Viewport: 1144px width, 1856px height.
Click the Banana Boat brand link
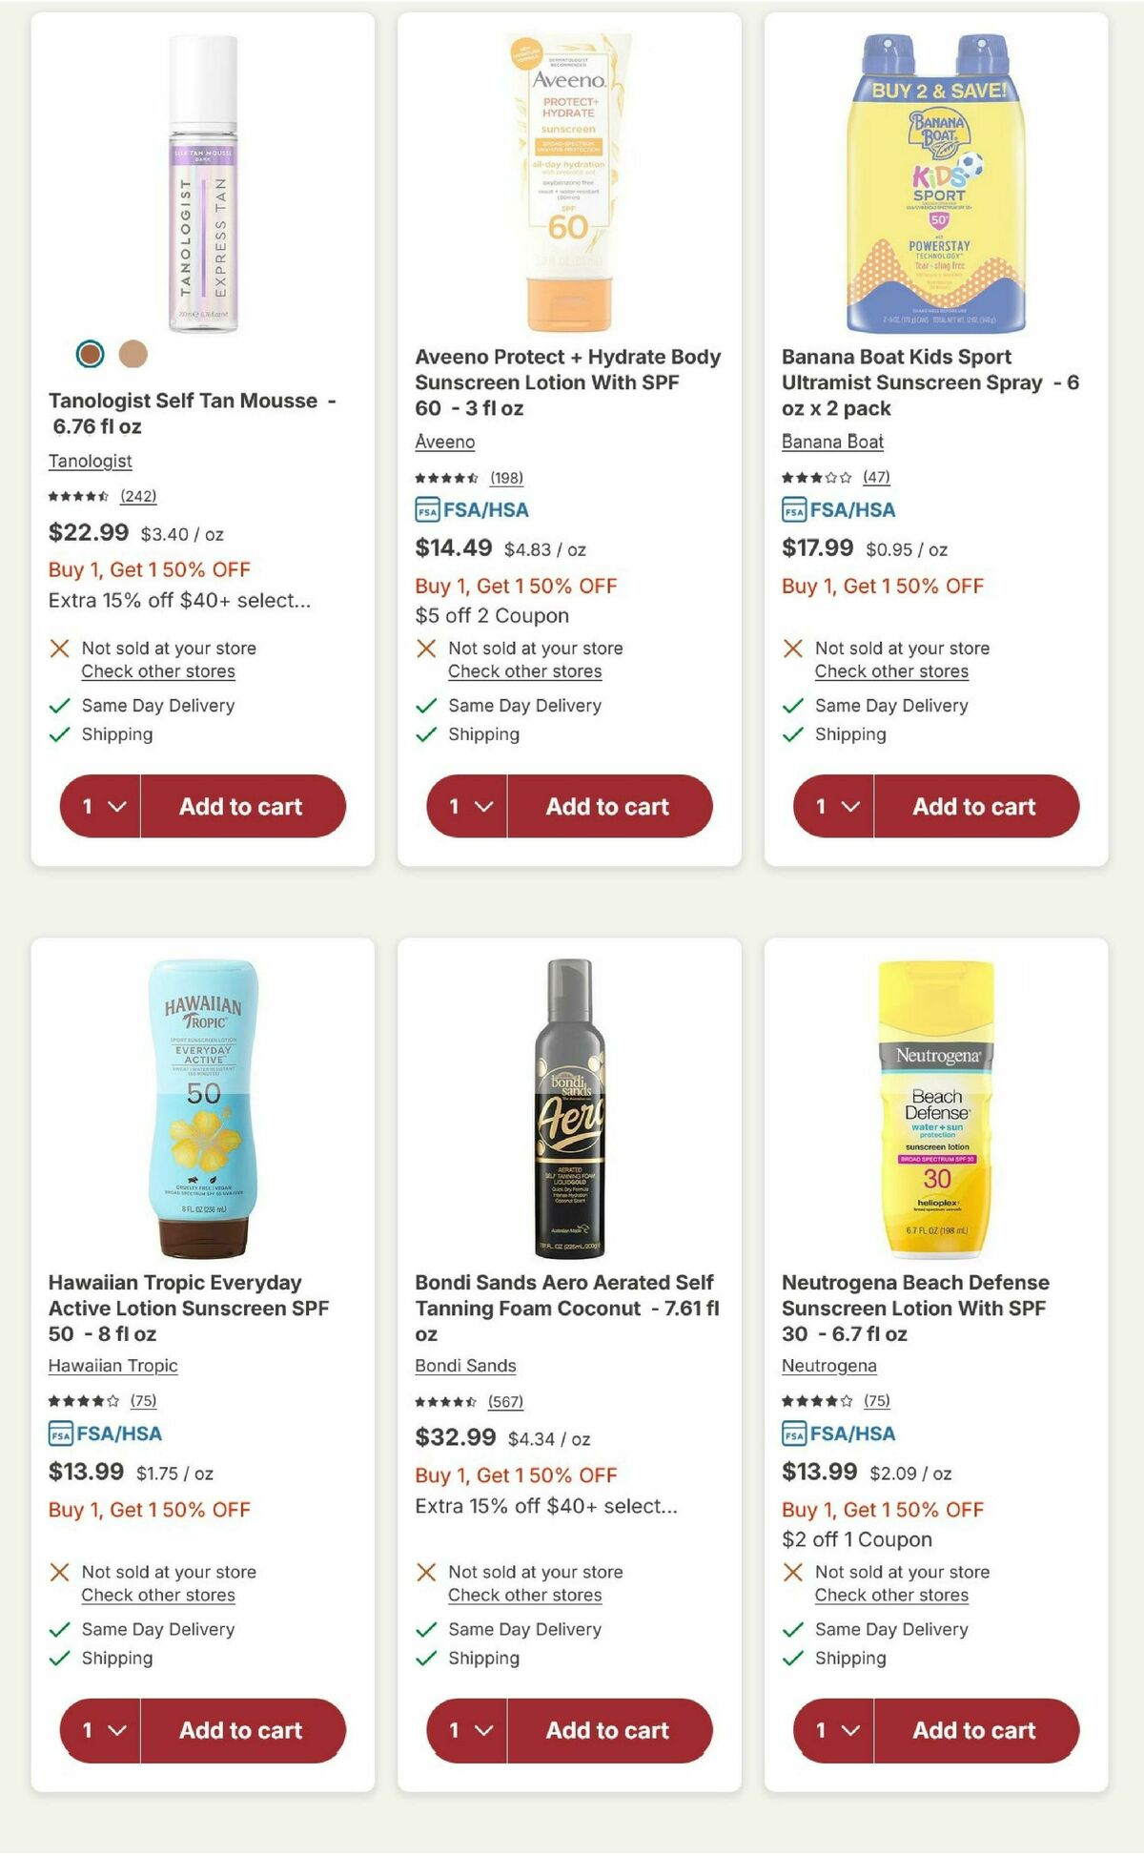tap(831, 442)
